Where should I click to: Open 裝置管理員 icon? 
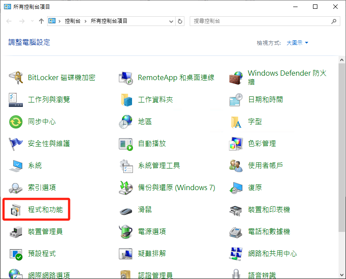pyautogui.click(x=16, y=232)
